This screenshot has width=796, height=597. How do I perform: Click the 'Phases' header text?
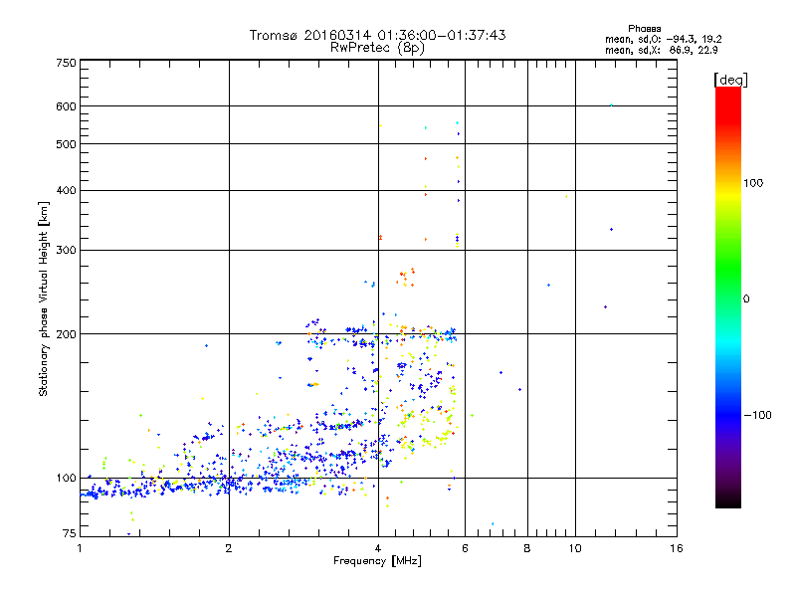coord(644,29)
